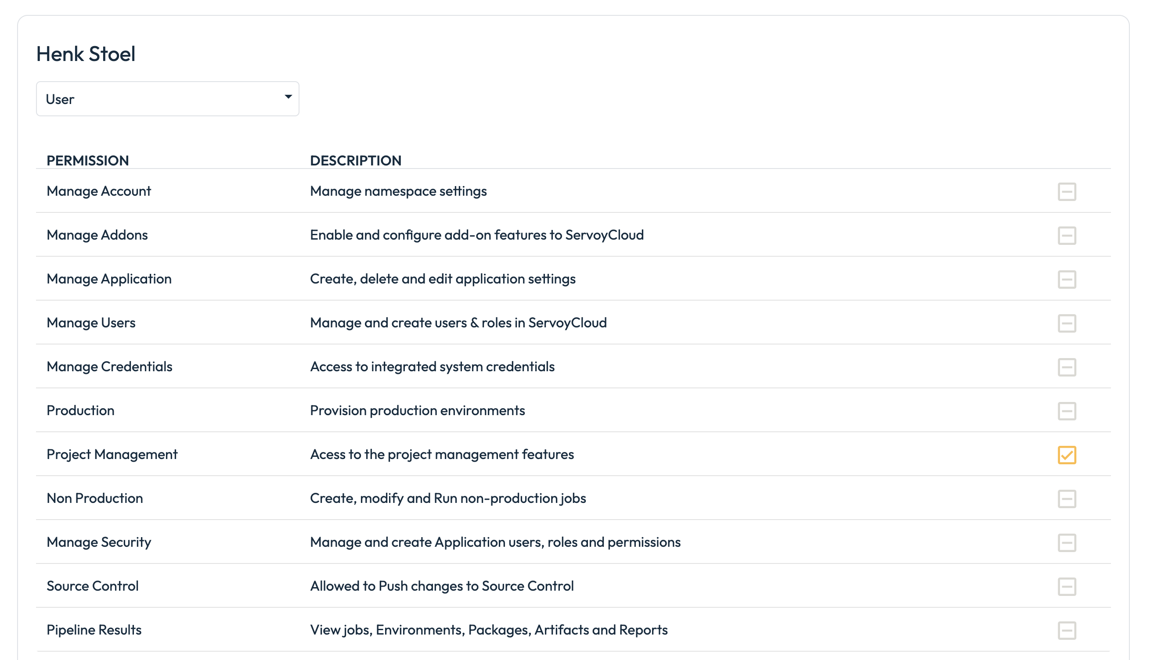The image size is (1161, 660).
Task: Toggle the Manage Account permission checkbox
Action: 1066,191
